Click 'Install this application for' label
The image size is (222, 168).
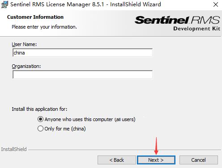[x=39, y=109]
